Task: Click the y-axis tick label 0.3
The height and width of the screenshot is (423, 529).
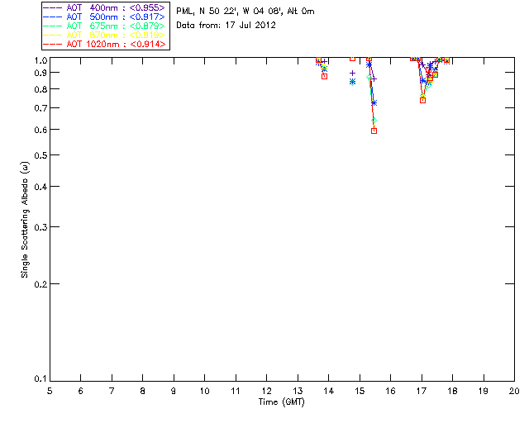Action: (x=41, y=227)
